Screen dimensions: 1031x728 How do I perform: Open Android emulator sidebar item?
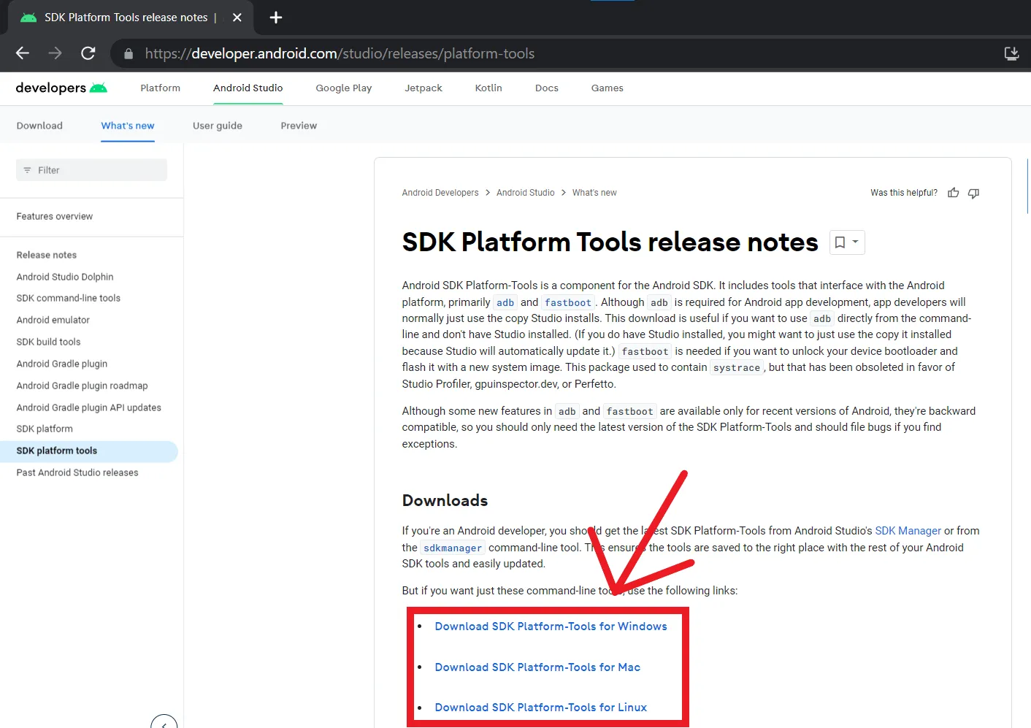pos(53,320)
